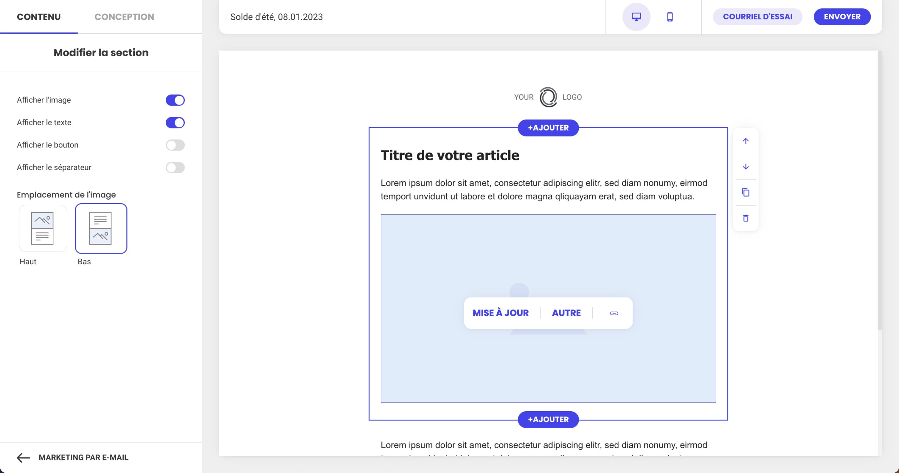Duplicate the section using copy icon
The height and width of the screenshot is (473, 899).
(746, 192)
